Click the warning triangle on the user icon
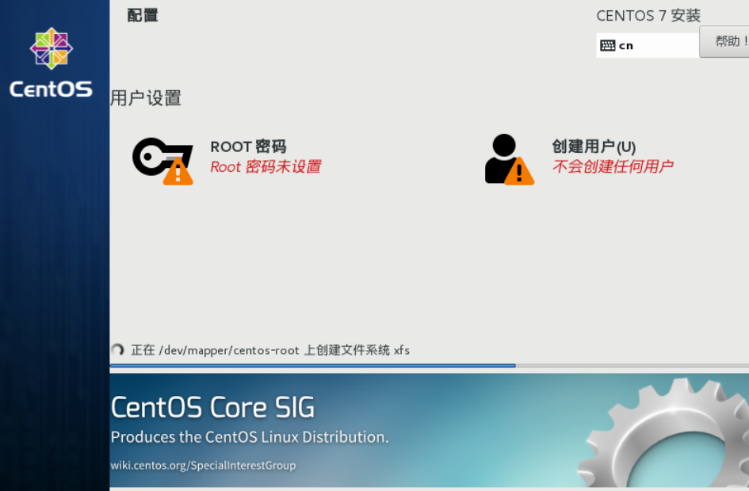The height and width of the screenshot is (491, 749). [519, 172]
